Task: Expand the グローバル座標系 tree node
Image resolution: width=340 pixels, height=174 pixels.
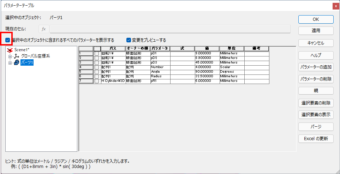Action: (10, 56)
